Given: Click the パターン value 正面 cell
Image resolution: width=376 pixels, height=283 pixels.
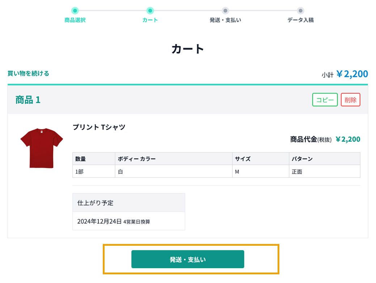Looking at the screenshot, I should pyautogui.click(x=325, y=171).
